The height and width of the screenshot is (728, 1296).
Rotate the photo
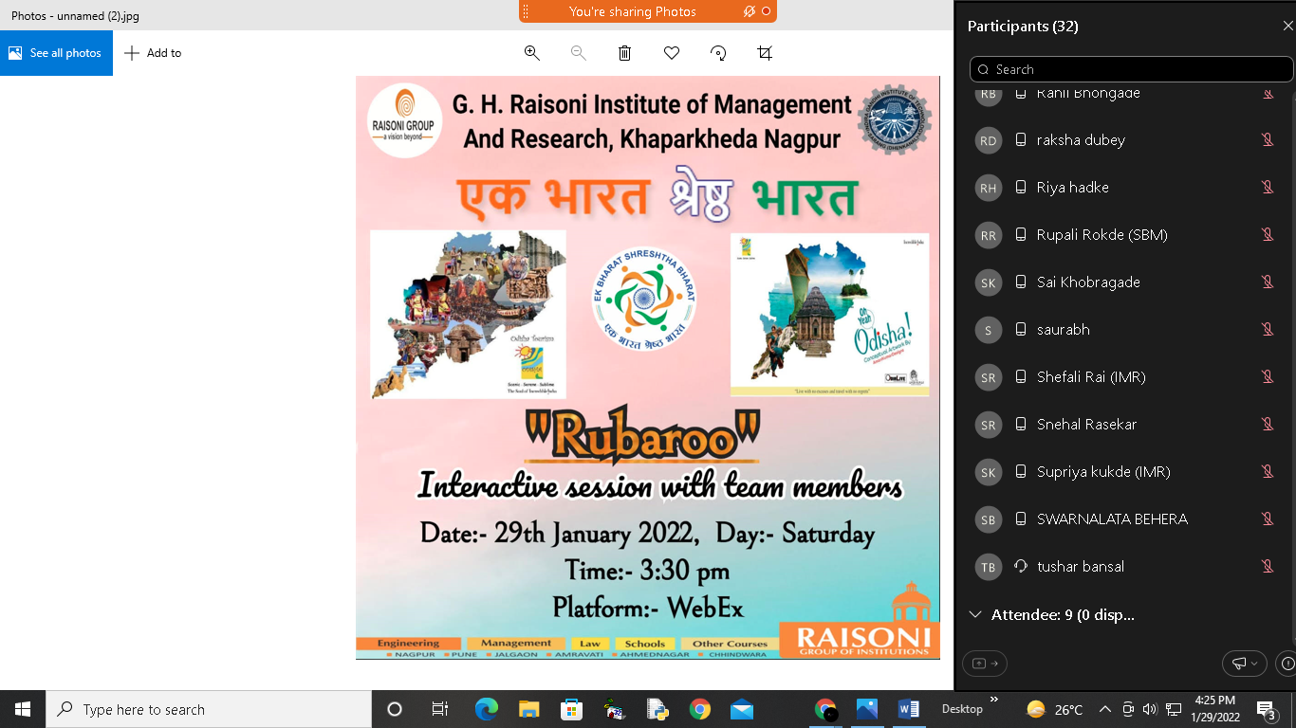click(718, 53)
